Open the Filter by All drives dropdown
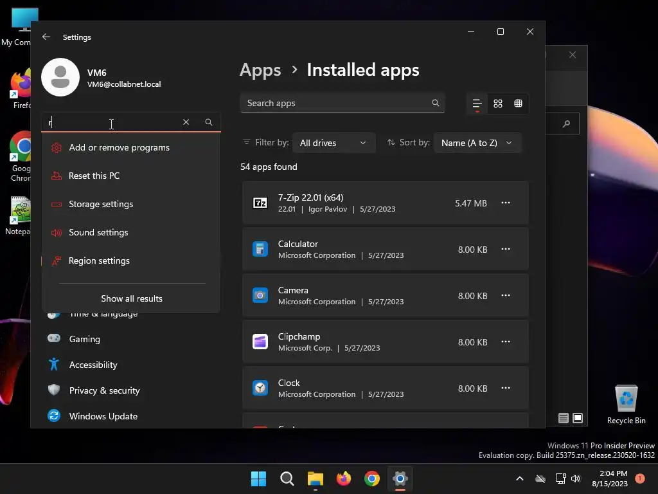 point(333,143)
